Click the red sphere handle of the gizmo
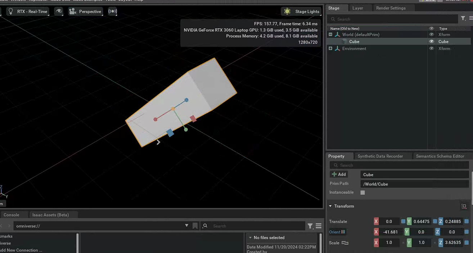Screen dimensions: 473x253 click(155, 119)
